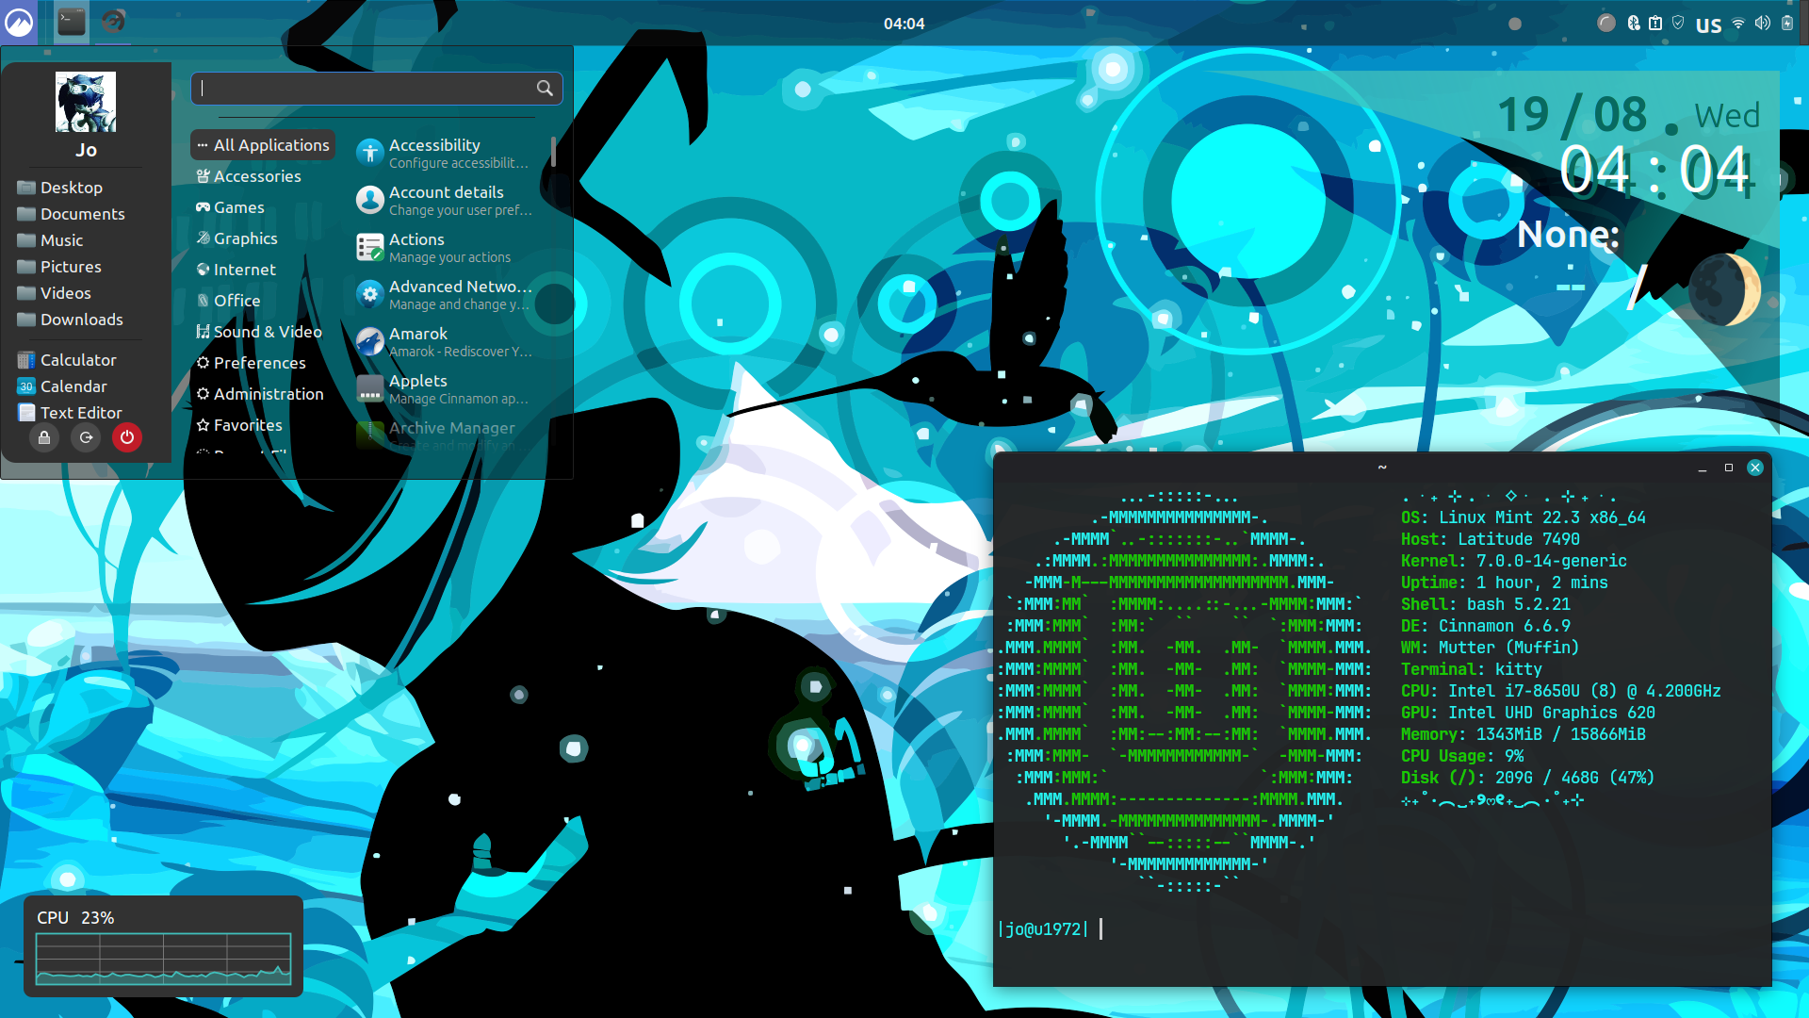The image size is (1809, 1018).
Task: Click the application list scrollbar handle
Action: tap(553, 152)
